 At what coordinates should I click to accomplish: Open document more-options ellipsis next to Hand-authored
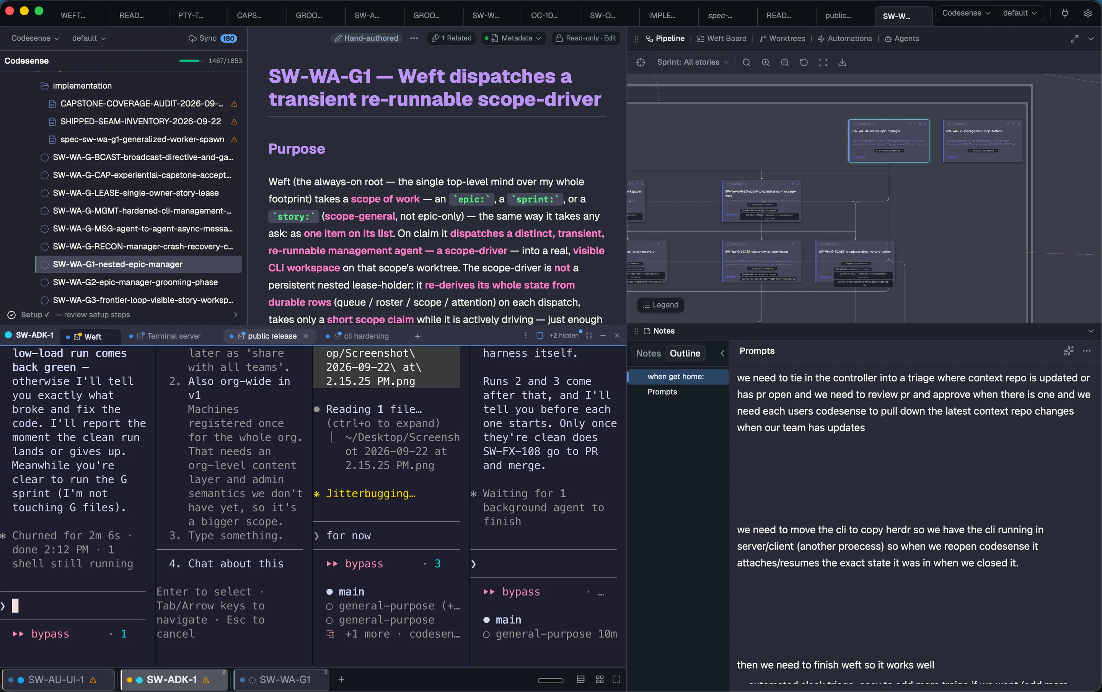pyautogui.click(x=414, y=38)
